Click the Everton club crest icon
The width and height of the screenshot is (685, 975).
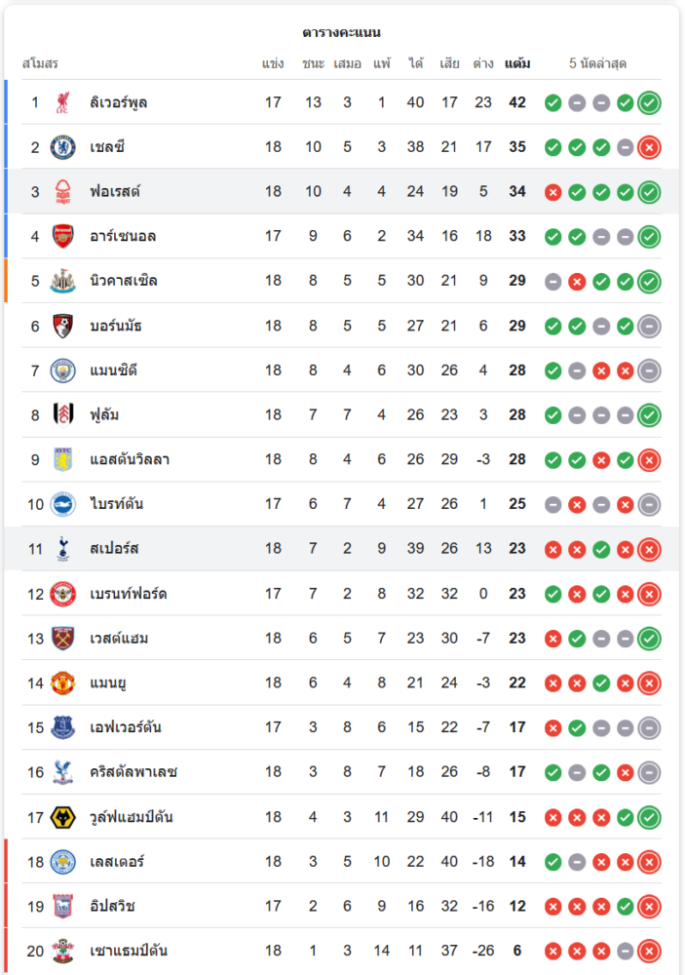(63, 727)
